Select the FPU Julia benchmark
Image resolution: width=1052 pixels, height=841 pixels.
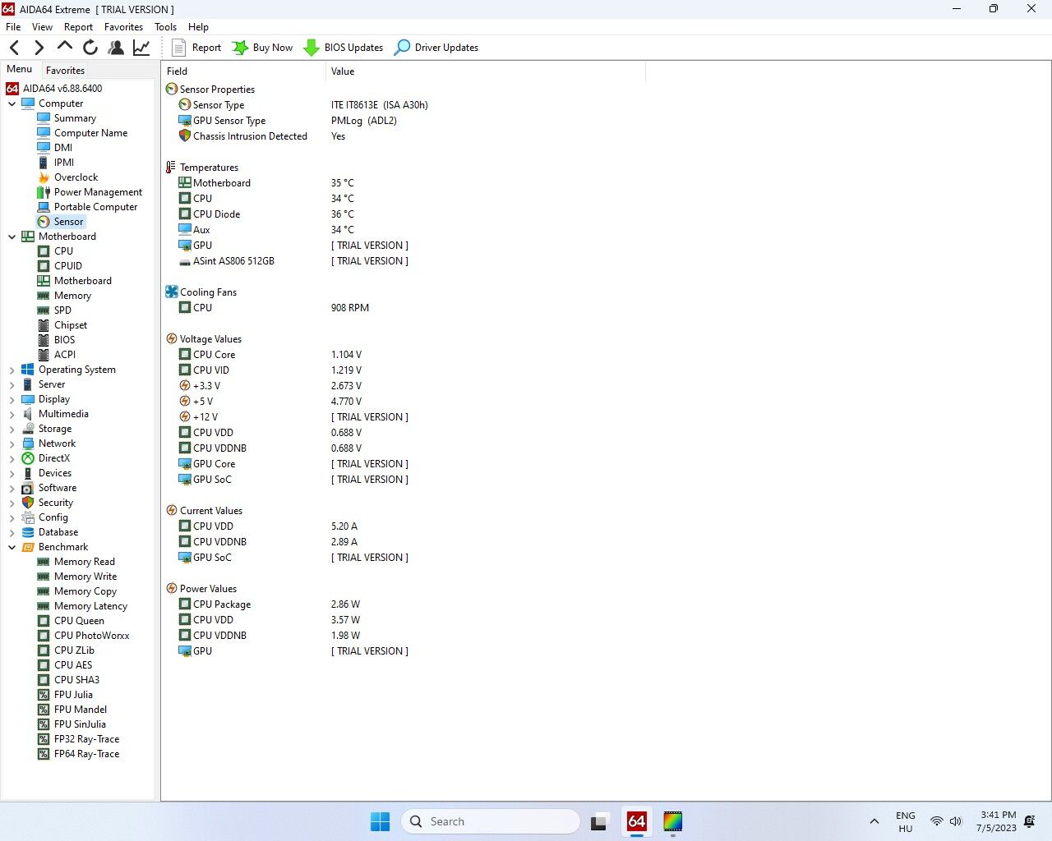point(73,695)
